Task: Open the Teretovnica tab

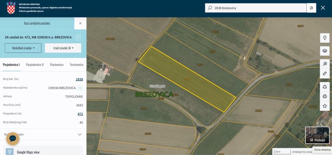Action: pyautogui.click(x=77, y=65)
